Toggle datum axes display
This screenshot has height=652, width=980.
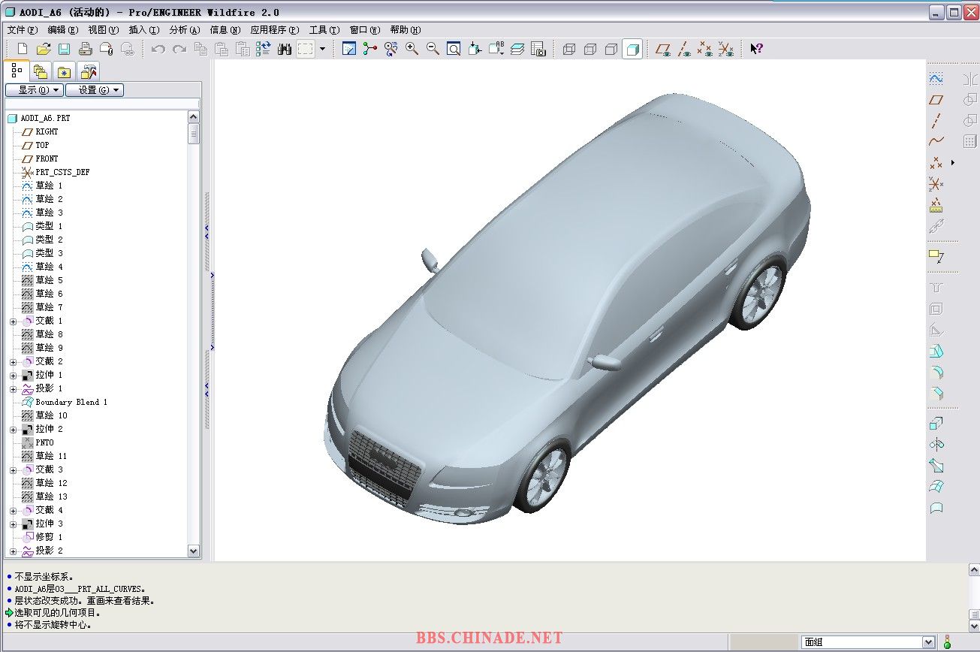tap(684, 49)
